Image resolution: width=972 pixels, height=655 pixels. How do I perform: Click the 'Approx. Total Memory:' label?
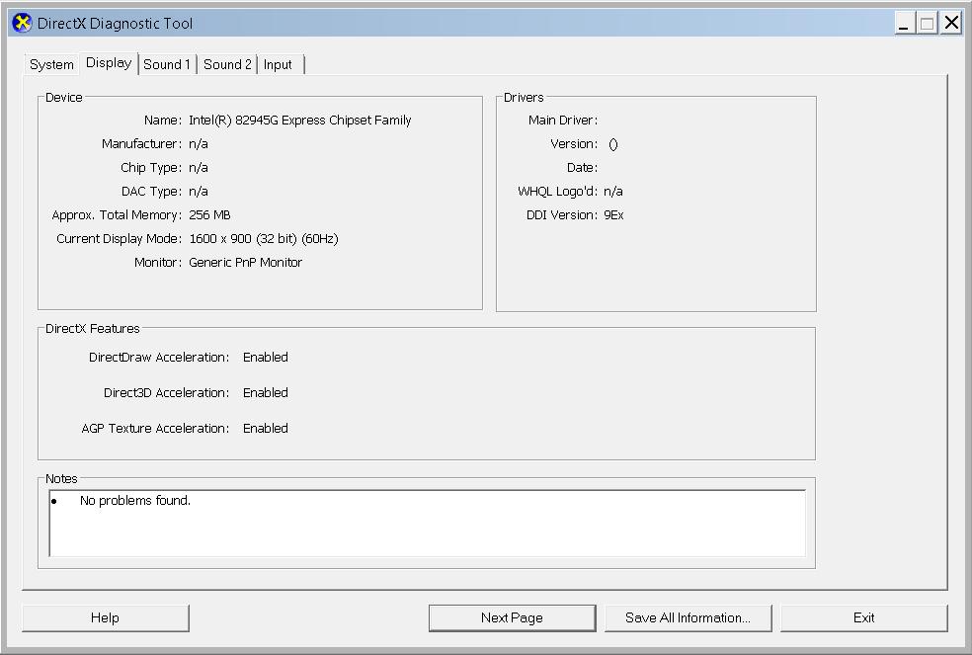click(117, 215)
